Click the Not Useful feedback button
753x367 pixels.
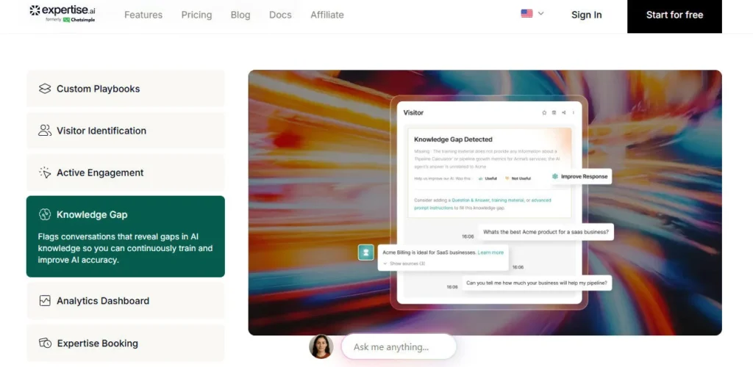[518, 178]
